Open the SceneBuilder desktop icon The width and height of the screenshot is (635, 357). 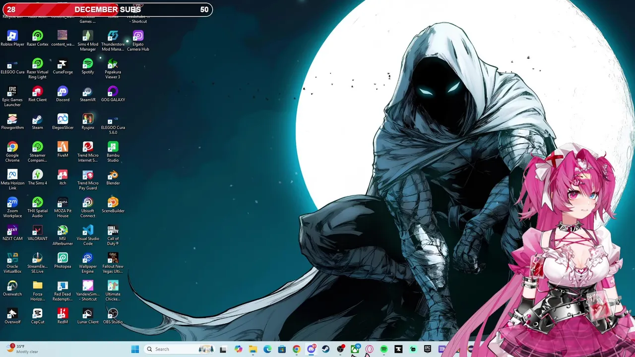[113, 205]
